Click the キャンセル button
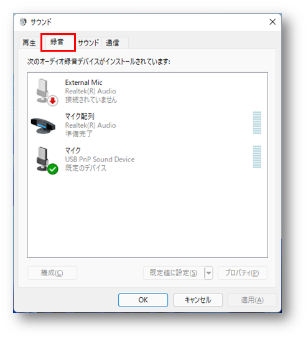This screenshot has width=308, height=339. point(198,300)
